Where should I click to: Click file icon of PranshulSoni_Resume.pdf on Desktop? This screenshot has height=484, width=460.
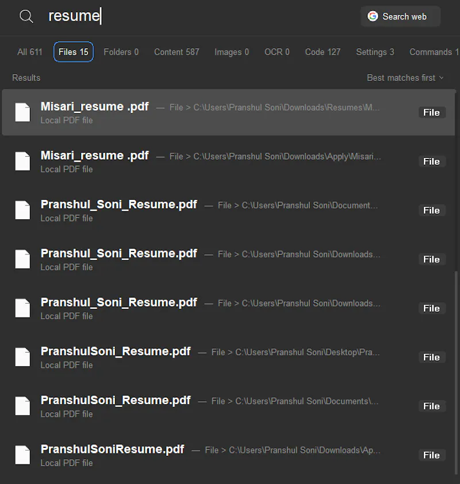[x=23, y=357]
